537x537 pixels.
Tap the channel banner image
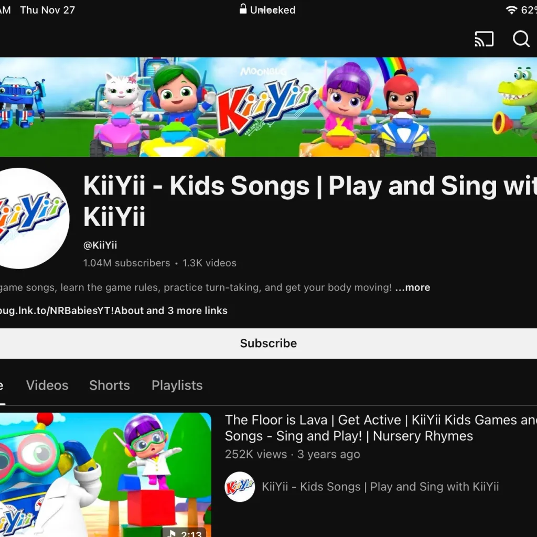click(268, 107)
